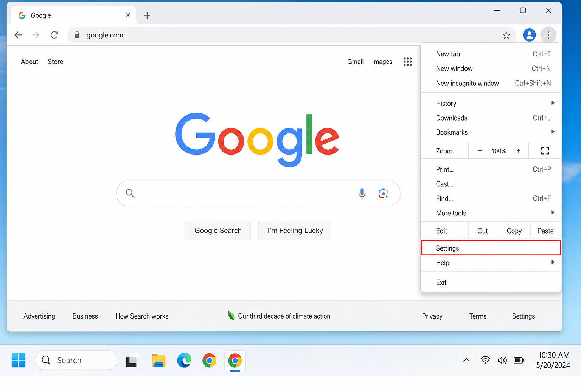The image size is (581, 387).
Task: Expand the History submenu
Action: 491,103
